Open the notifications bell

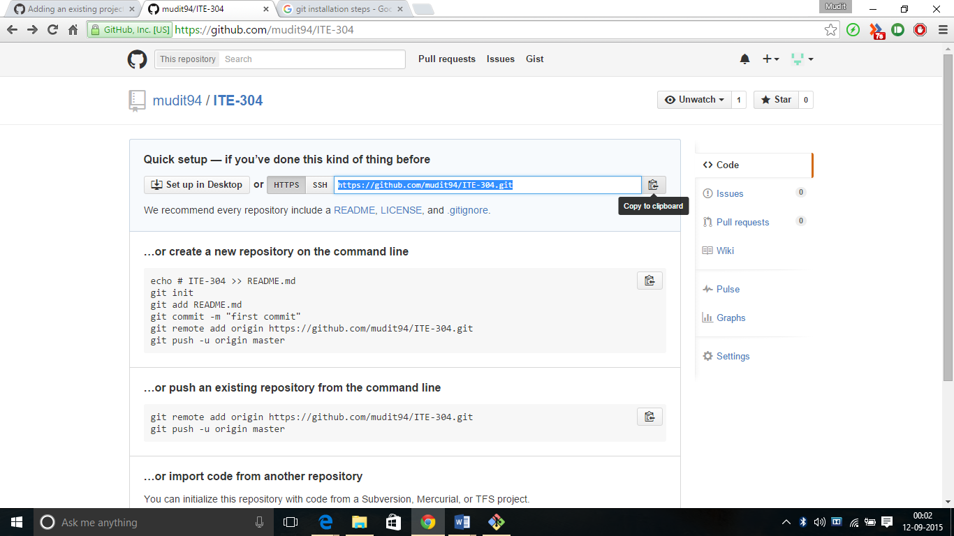(x=744, y=59)
